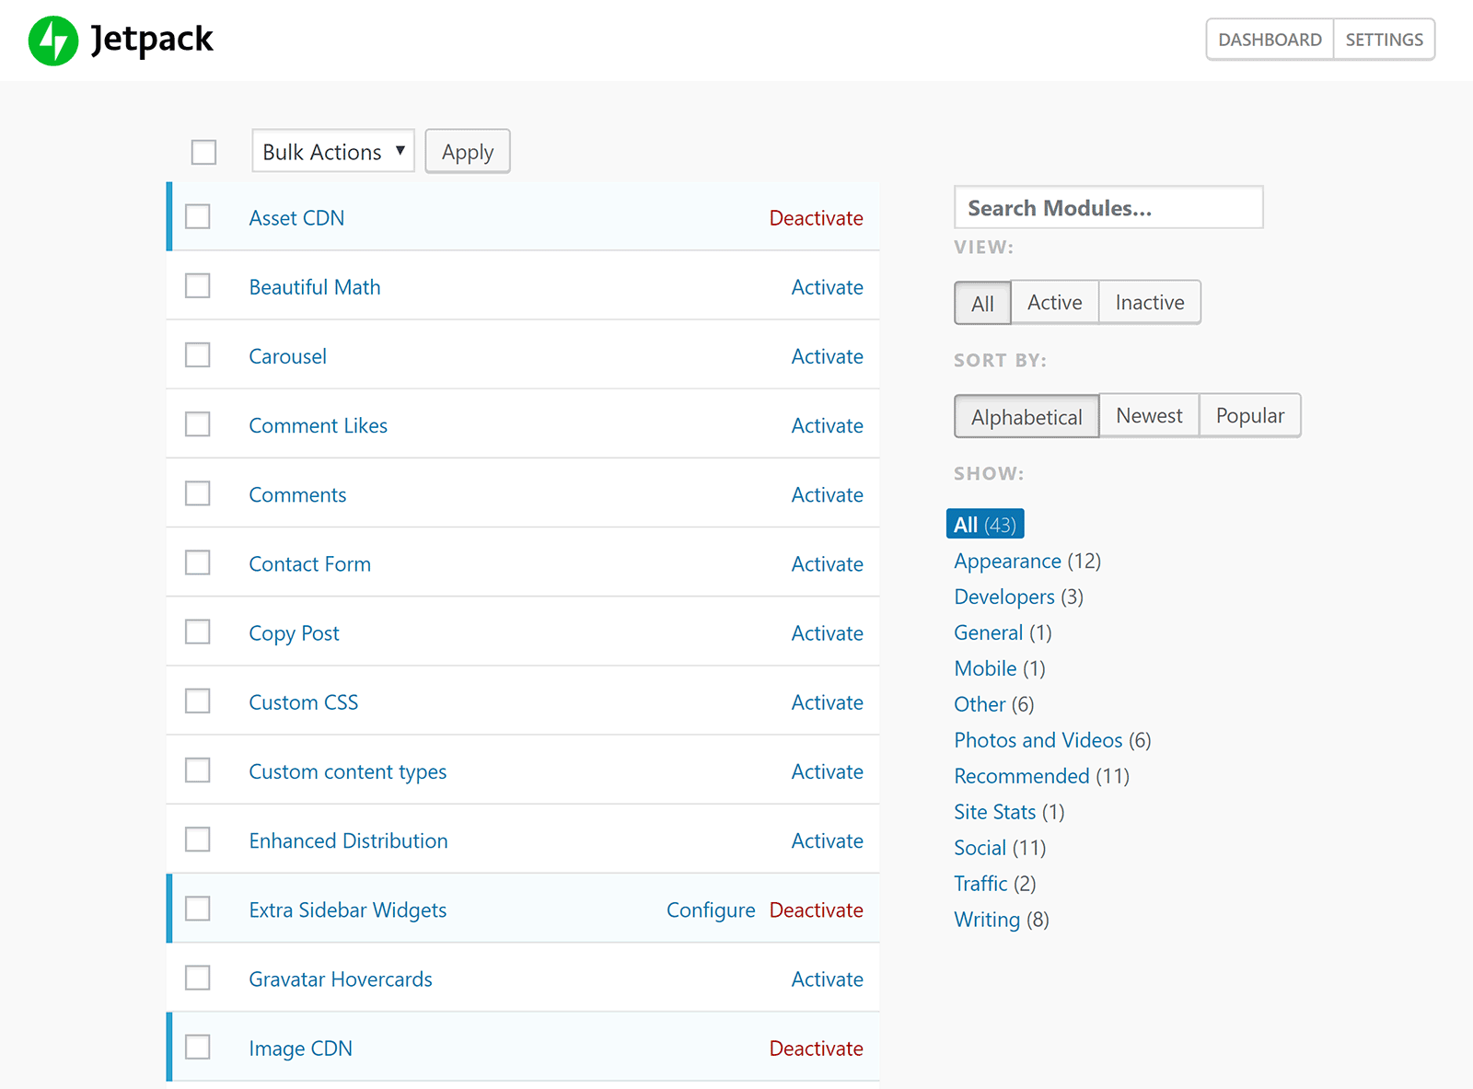Open the Settings tab
The height and width of the screenshot is (1089, 1473).
coord(1384,40)
